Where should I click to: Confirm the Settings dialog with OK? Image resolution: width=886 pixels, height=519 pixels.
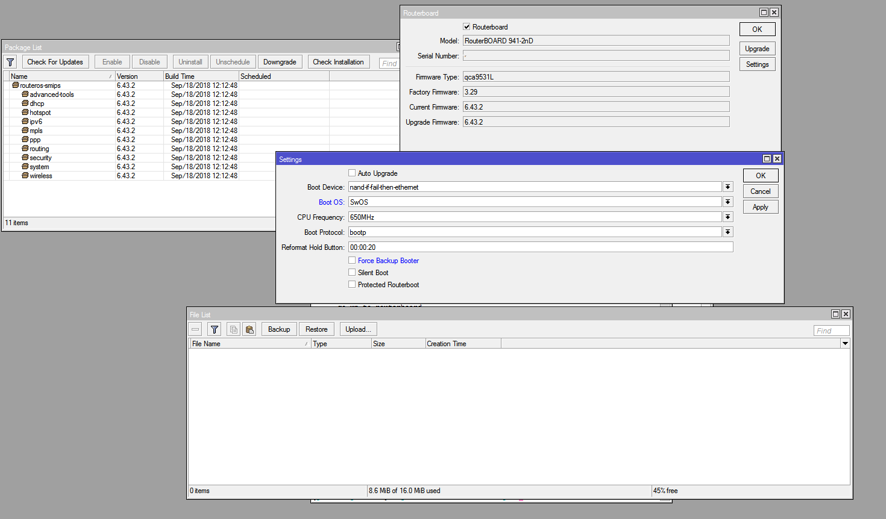pos(761,176)
